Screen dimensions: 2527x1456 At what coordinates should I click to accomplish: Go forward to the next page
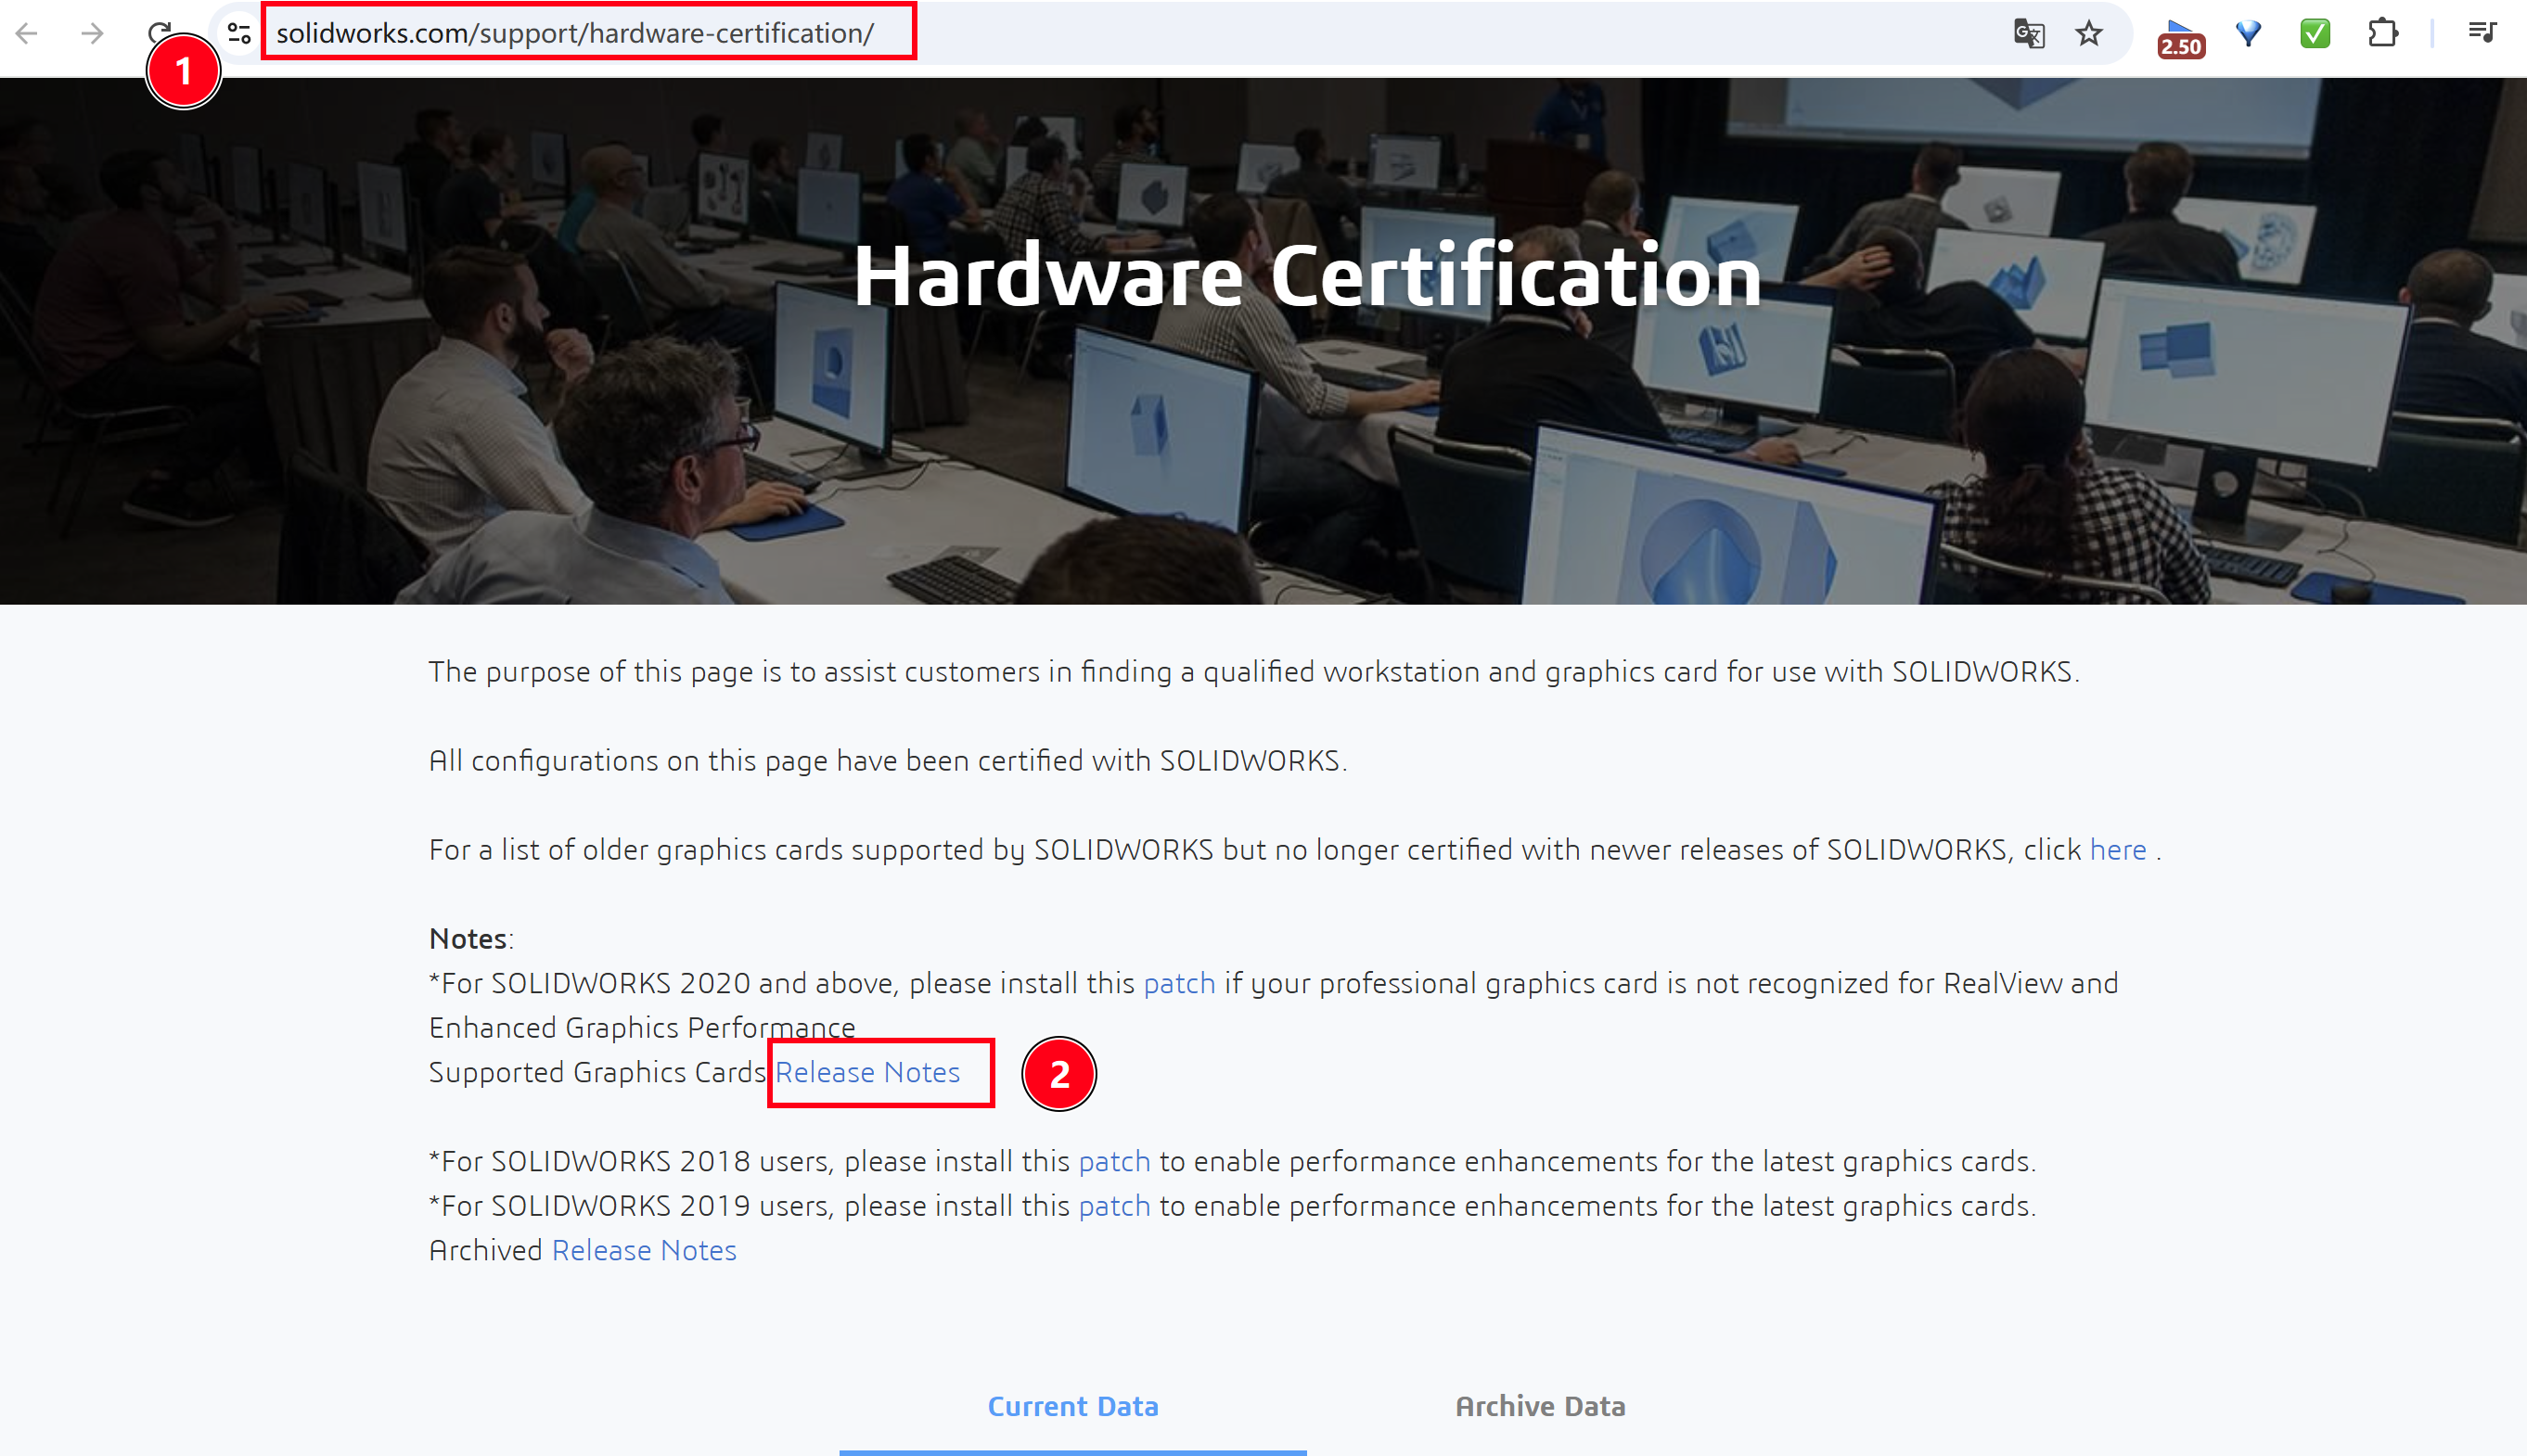pos(92,34)
